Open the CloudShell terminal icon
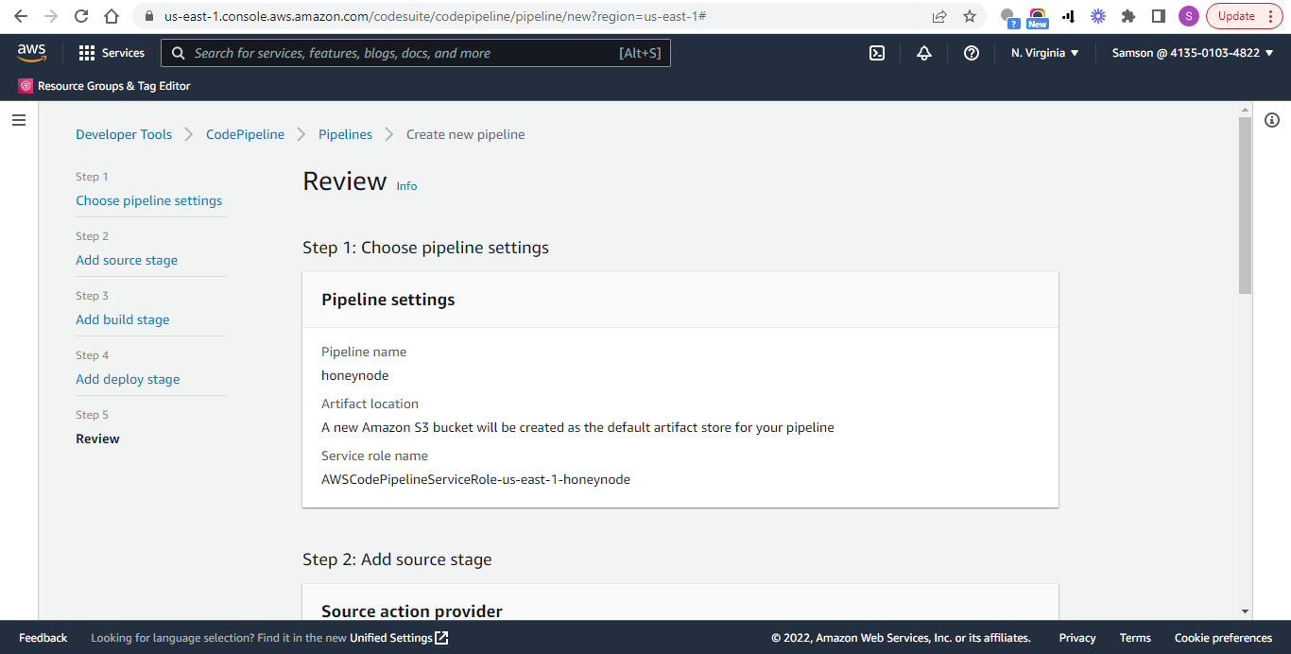 (x=877, y=53)
